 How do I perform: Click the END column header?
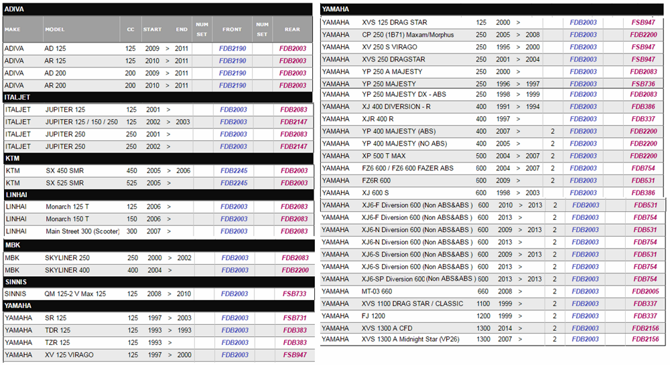182,29
